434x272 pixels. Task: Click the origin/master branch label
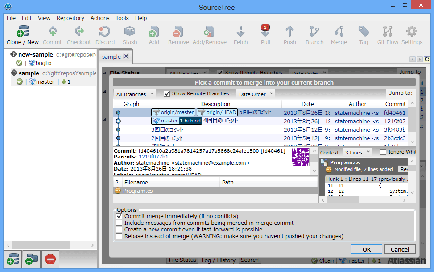(x=174, y=112)
